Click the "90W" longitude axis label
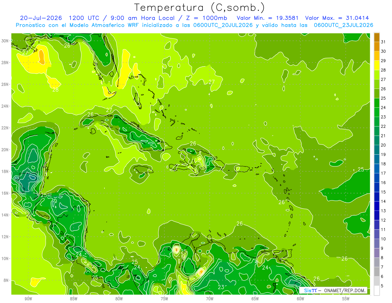 tap(28, 299)
